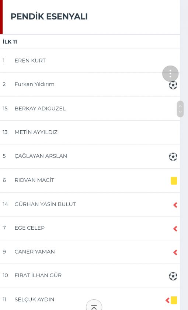
Task: Open player Eren Kurt
Action: tap(30, 60)
